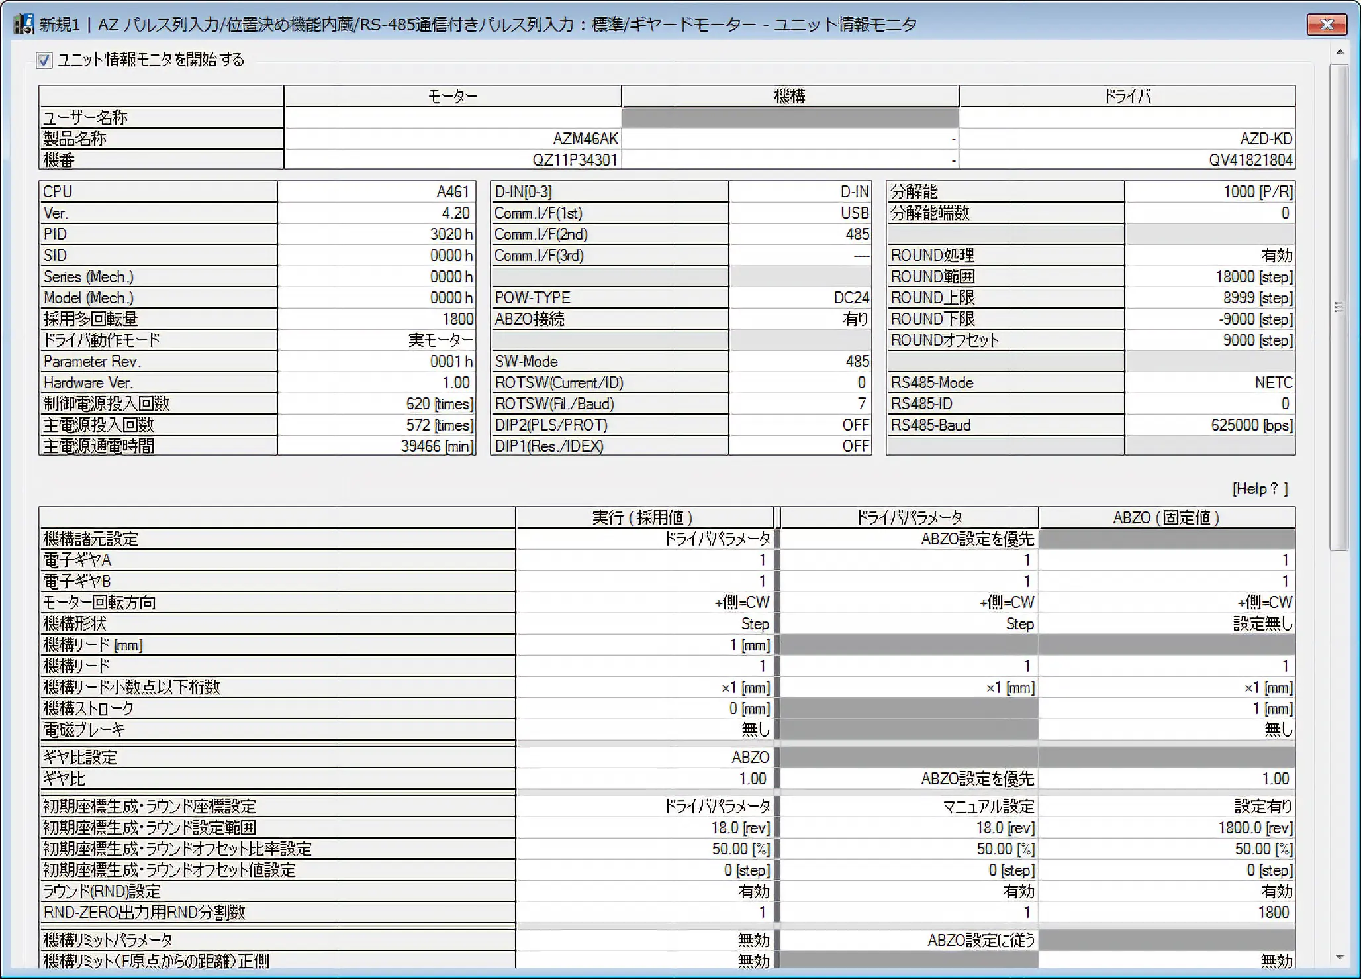Image resolution: width=1361 pixels, height=979 pixels.
Task: Select the ドライバパラメータ column header
Action: pyautogui.click(x=910, y=517)
